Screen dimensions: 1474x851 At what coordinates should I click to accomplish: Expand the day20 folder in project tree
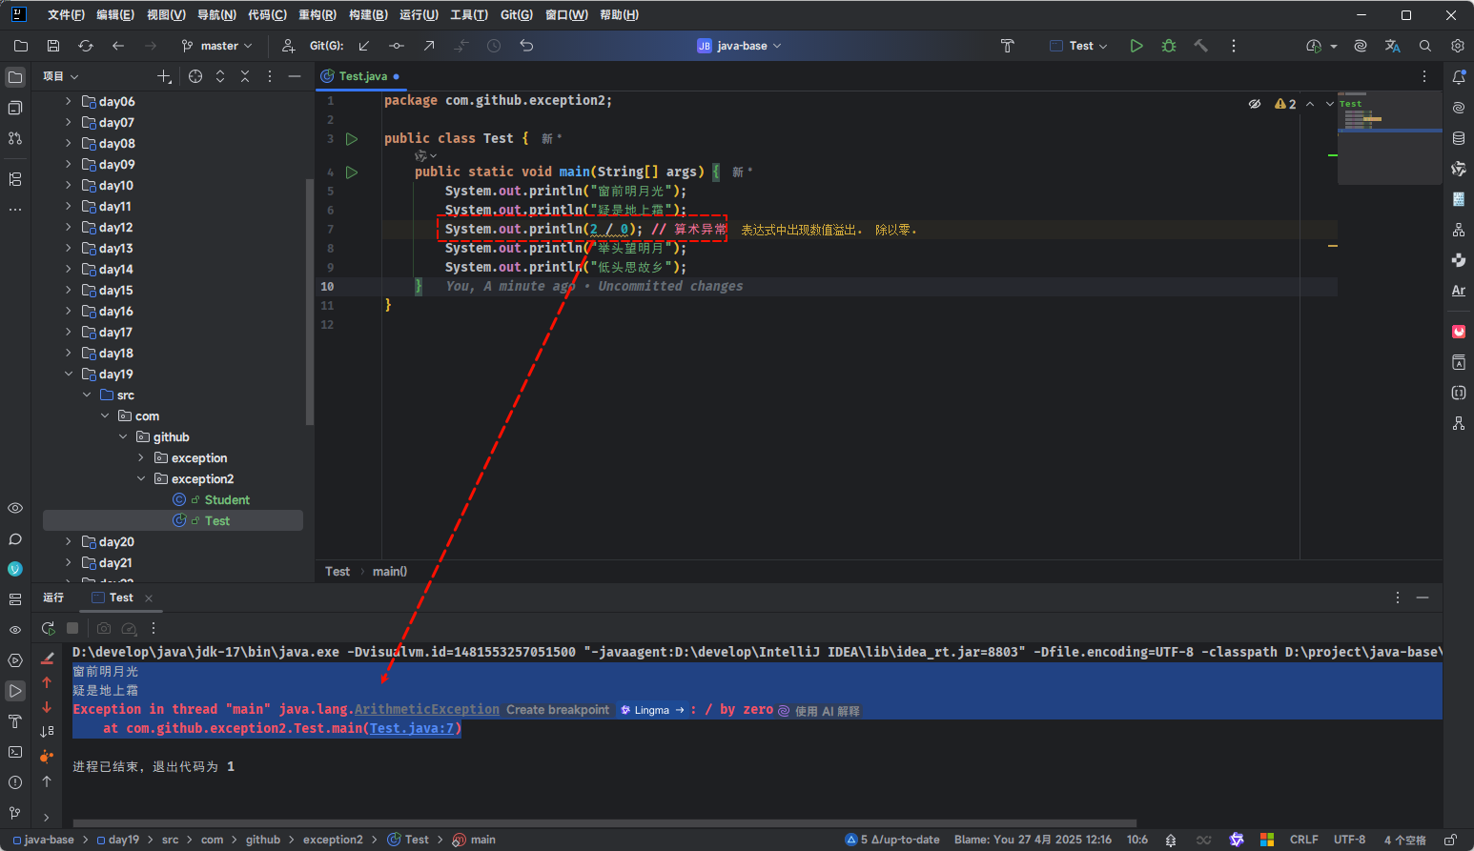69,541
